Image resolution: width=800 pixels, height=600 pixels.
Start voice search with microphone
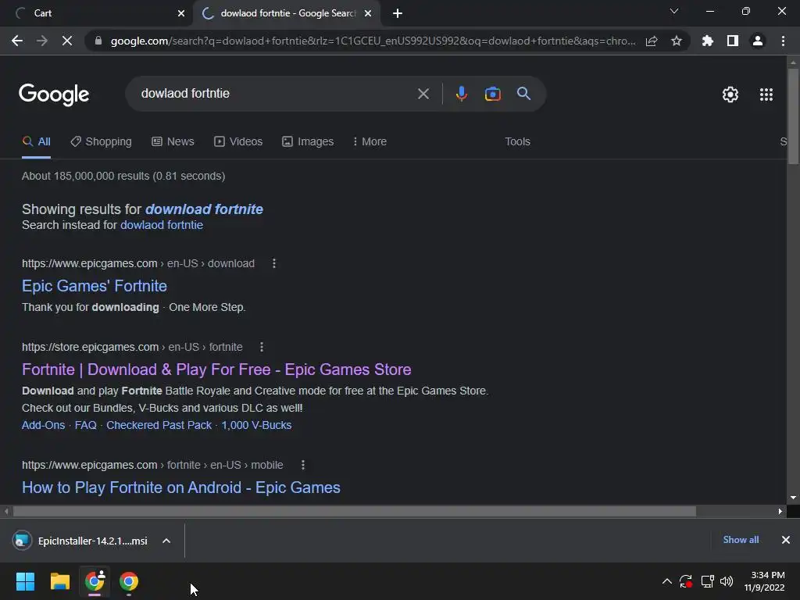[x=461, y=94]
